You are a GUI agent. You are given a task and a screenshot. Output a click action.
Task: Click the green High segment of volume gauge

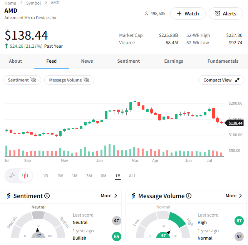(177, 220)
